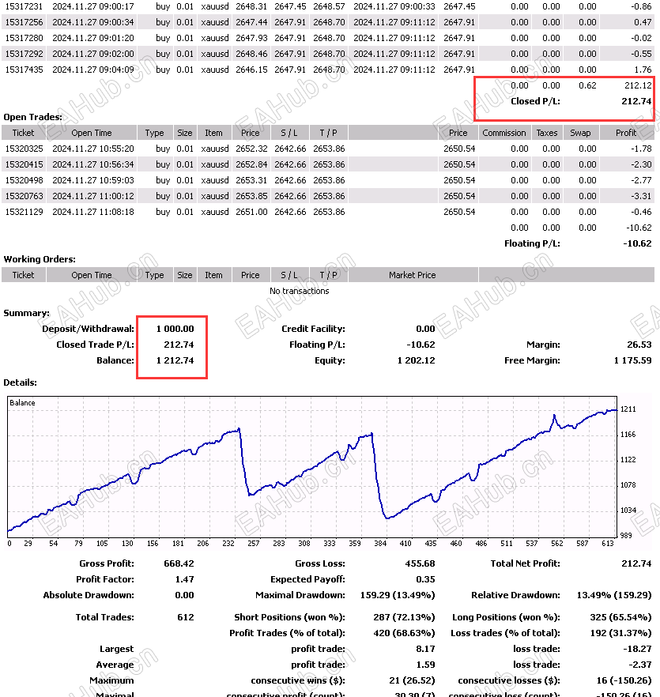Click Profit column header in Open Trades
Viewport: 660px width, 697px height.
click(x=626, y=133)
